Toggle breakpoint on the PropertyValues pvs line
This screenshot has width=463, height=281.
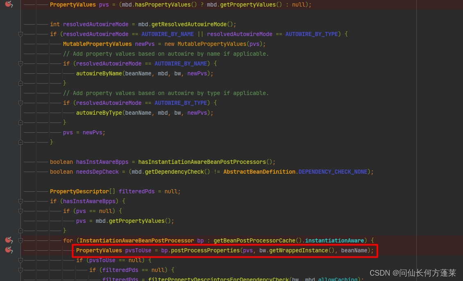point(8,4)
